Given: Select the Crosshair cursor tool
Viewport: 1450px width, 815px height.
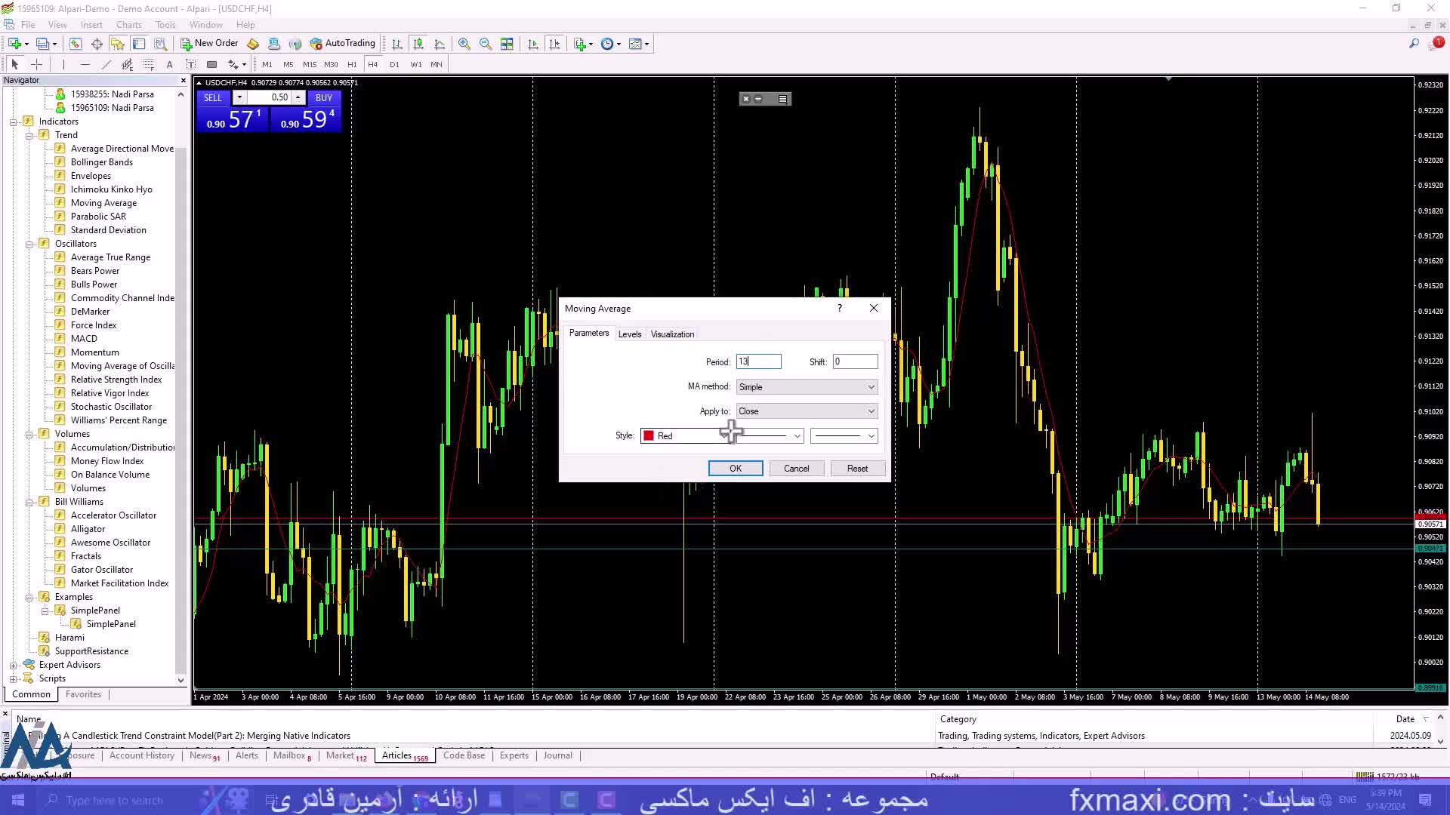Looking at the screenshot, I should [36, 65].
